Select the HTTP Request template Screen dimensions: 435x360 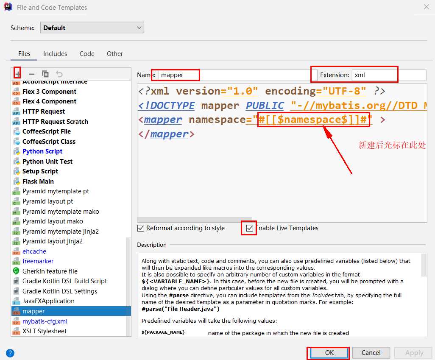(x=44, y=111)
